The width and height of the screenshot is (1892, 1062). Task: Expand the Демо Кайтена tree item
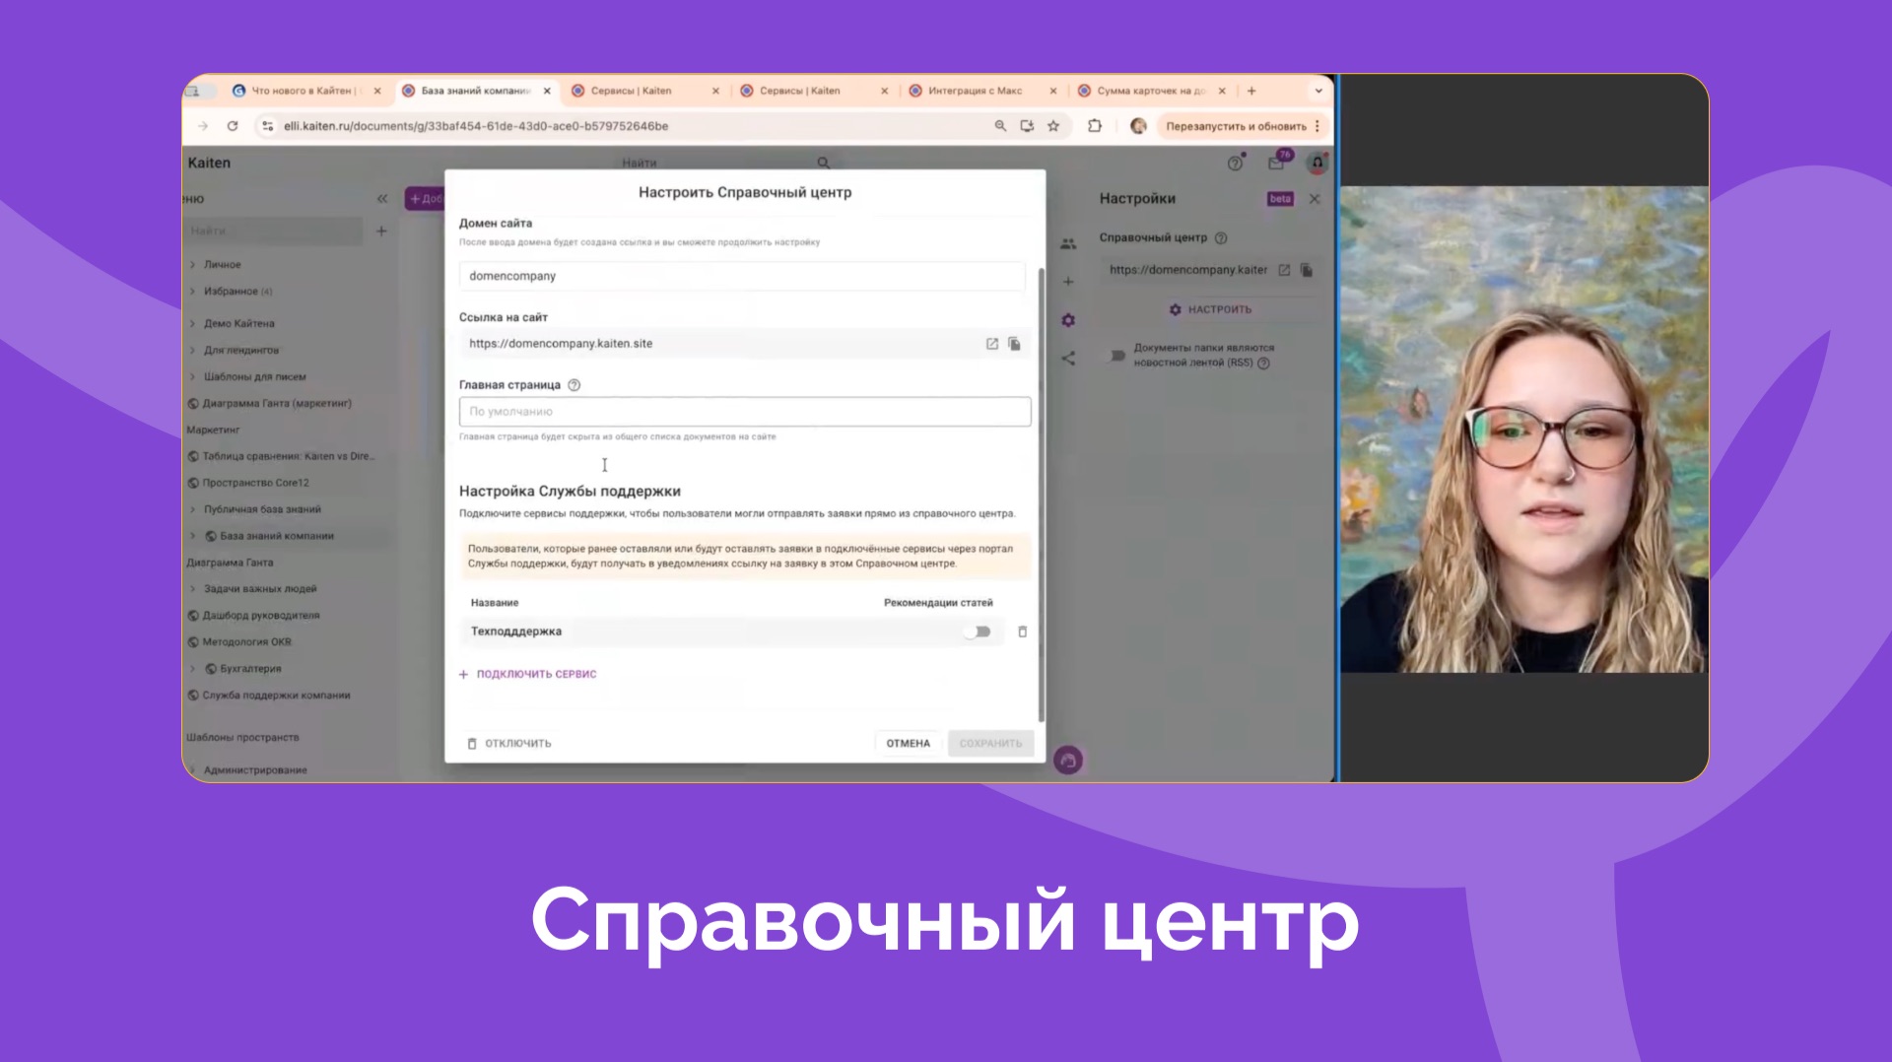coord(193,323)
